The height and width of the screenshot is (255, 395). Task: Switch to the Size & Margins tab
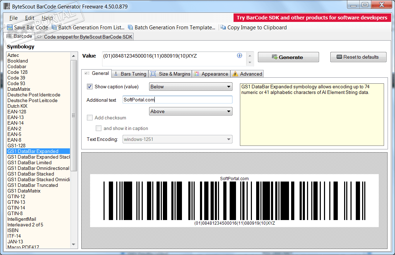pos(170,74)
